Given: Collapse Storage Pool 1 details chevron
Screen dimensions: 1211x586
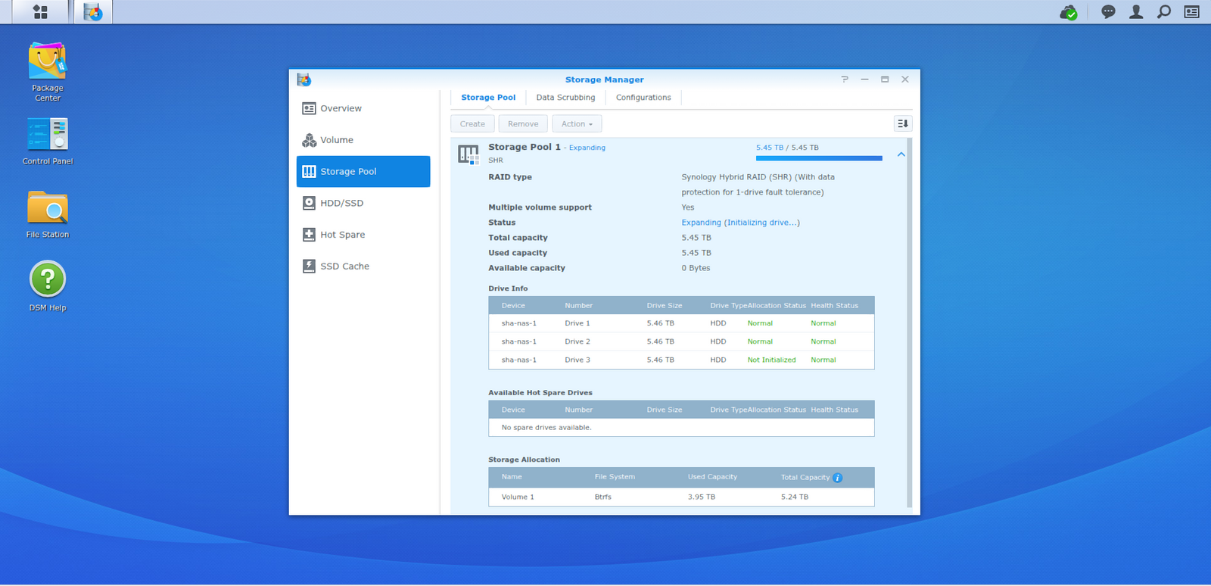Looking at the screenshot, I should coord(901,154).
